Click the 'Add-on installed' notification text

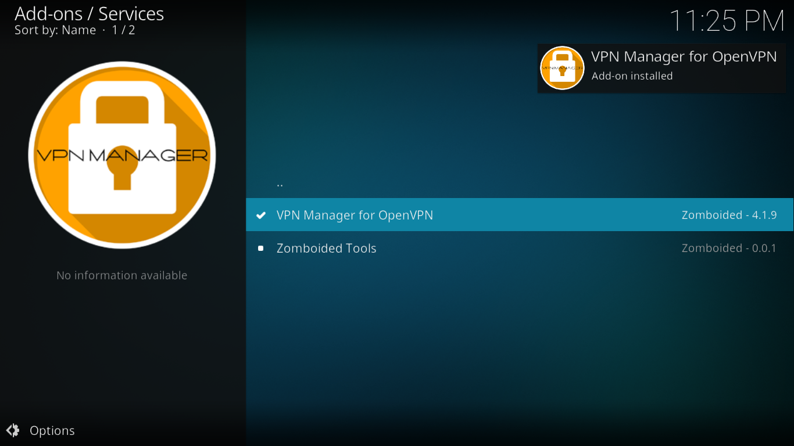632,76
